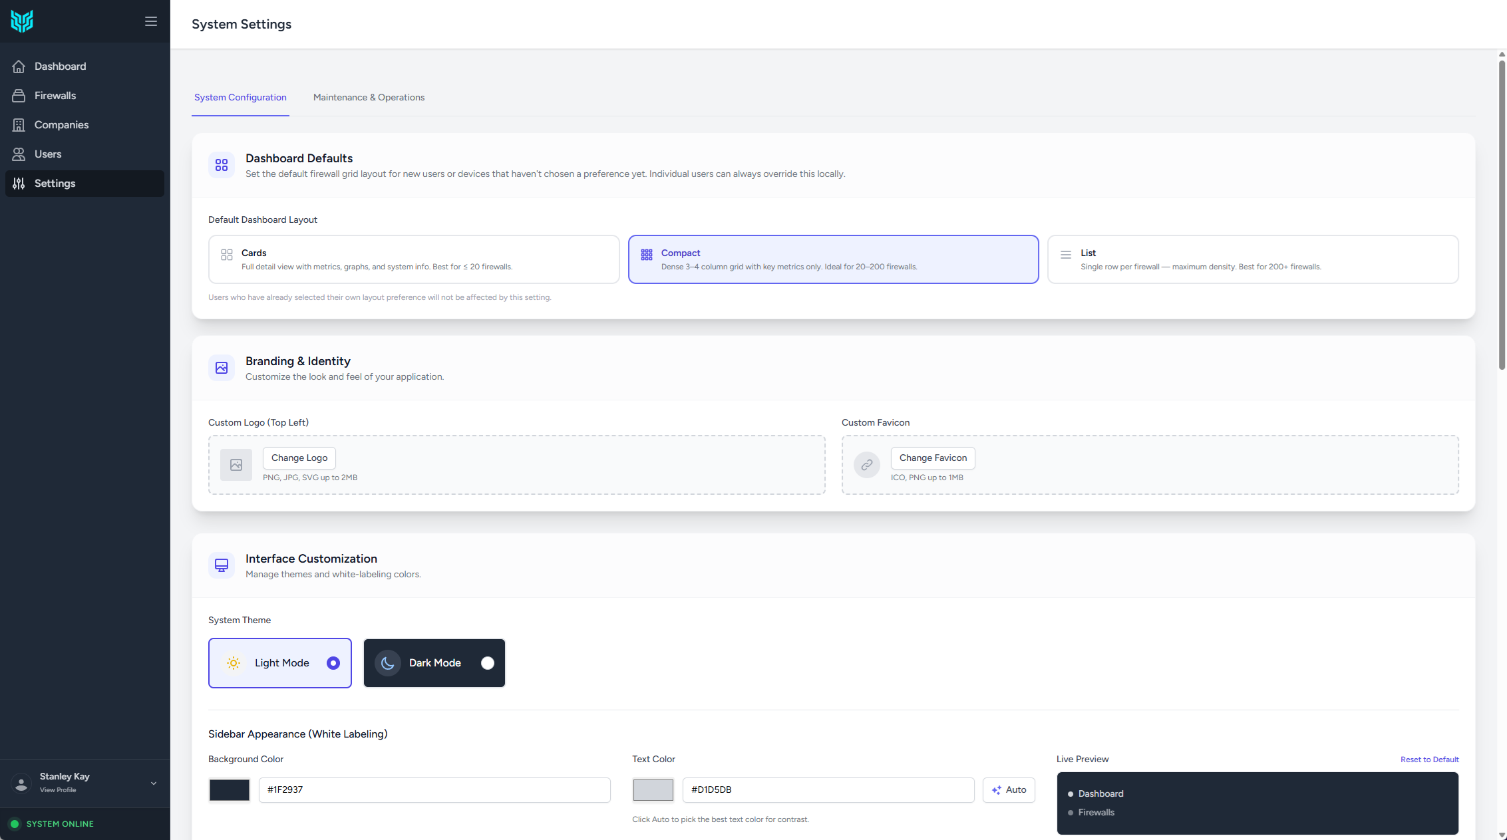Select the Light Mode radio button

click(x=333, y=663)
